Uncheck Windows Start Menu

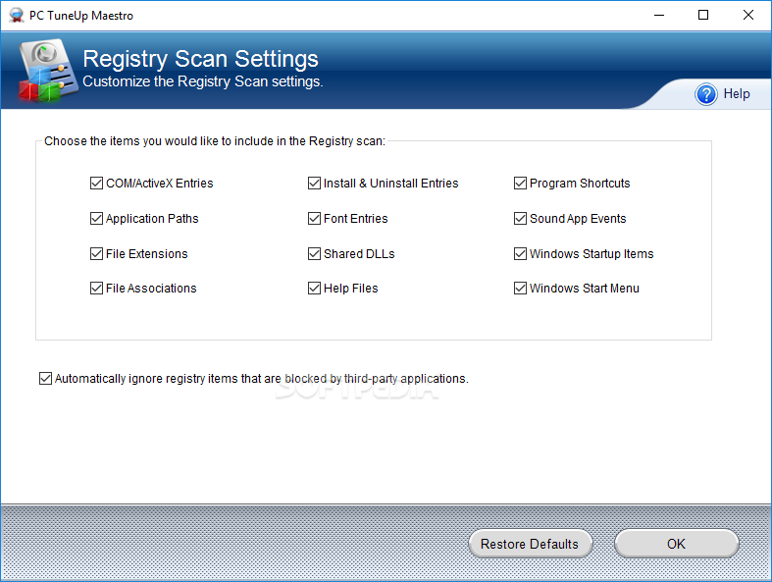(521, 289)
